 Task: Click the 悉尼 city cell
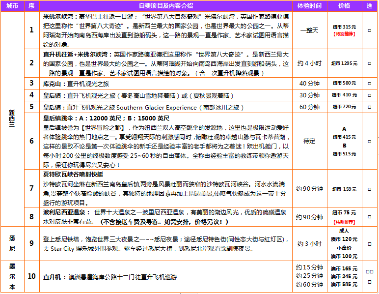[12, 243]
